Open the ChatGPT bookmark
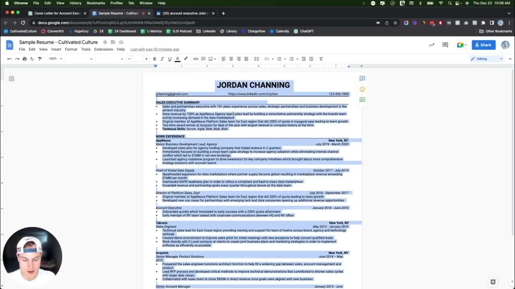Screen dimensions: 515x289 tap(304, 31)
